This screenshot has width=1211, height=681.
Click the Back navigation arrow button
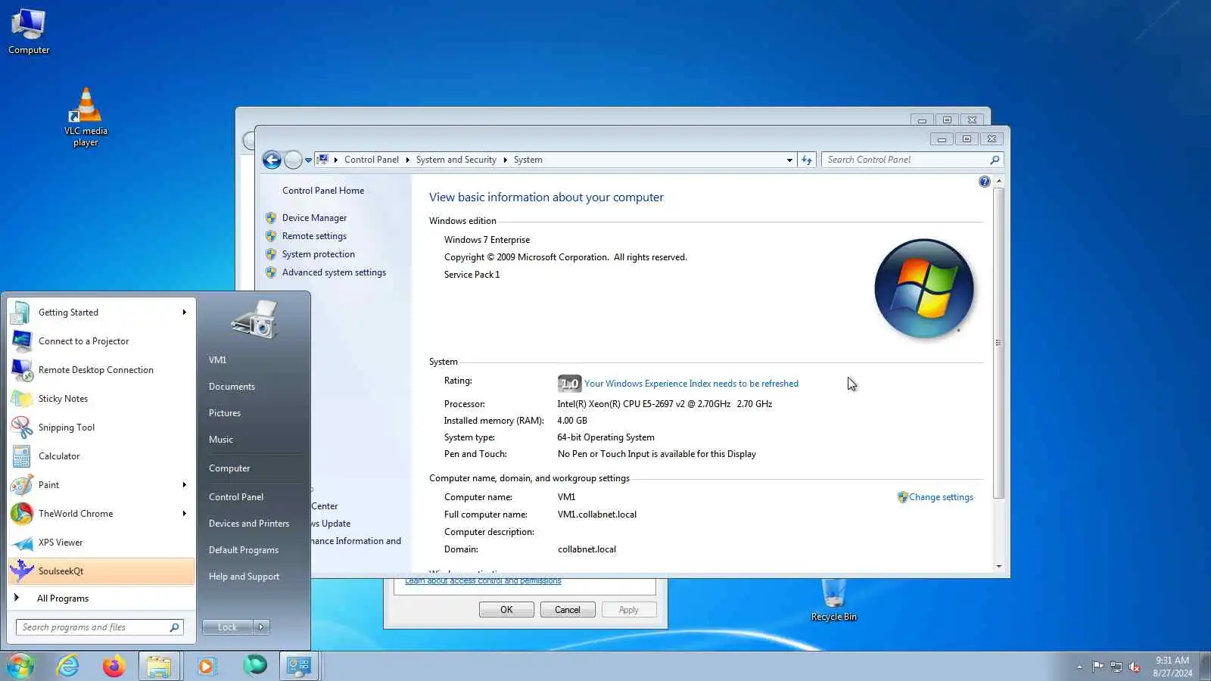pyautogui.click(x=272, y=160)
